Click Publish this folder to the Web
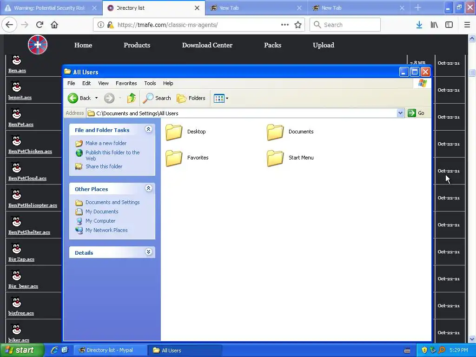Screen dimensions: 476x357 (x=112, y=155)
